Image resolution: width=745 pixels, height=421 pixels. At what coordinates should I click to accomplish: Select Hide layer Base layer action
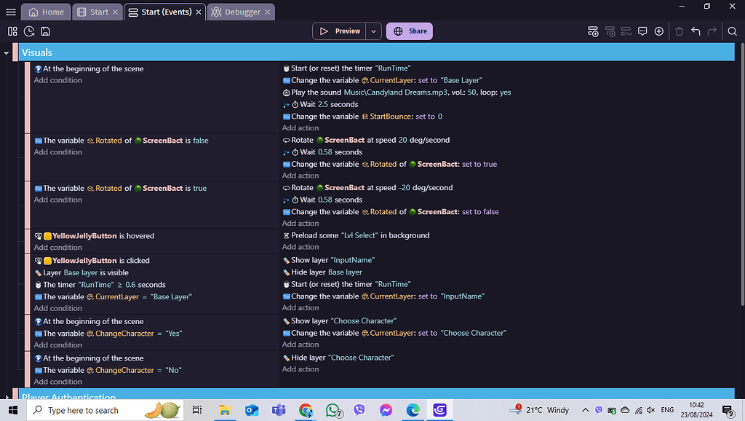click(322, 272)
